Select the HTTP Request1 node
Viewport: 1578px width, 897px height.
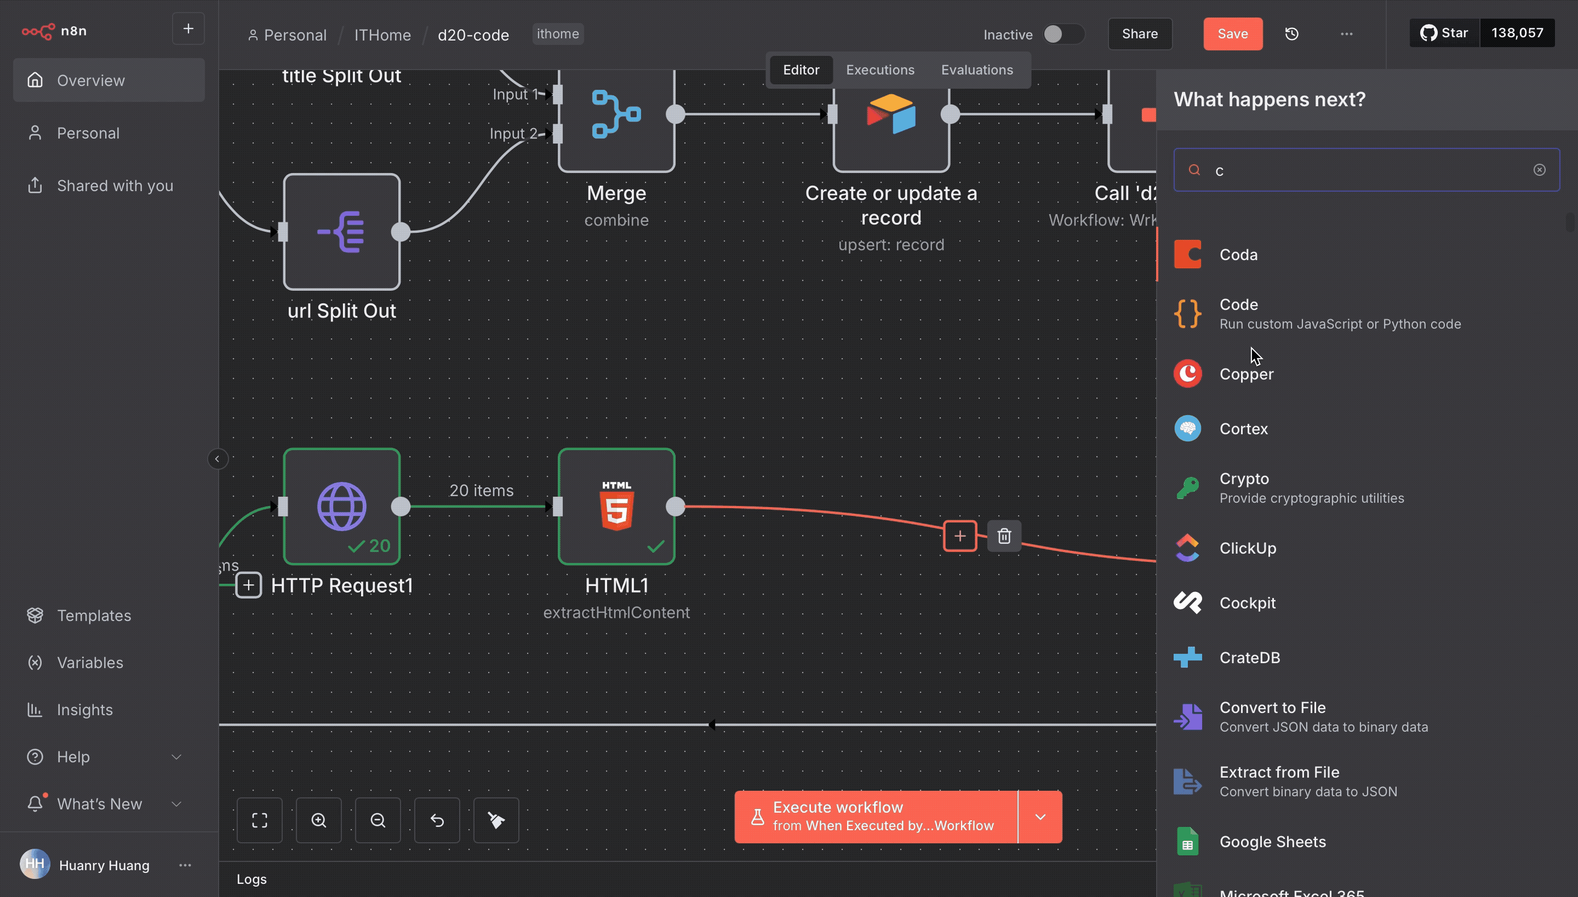click(341, 507)
